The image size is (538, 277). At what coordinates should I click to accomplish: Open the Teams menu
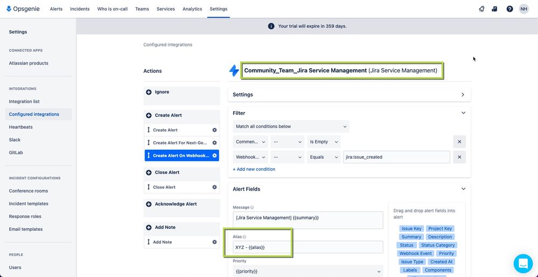coord(142,9)
